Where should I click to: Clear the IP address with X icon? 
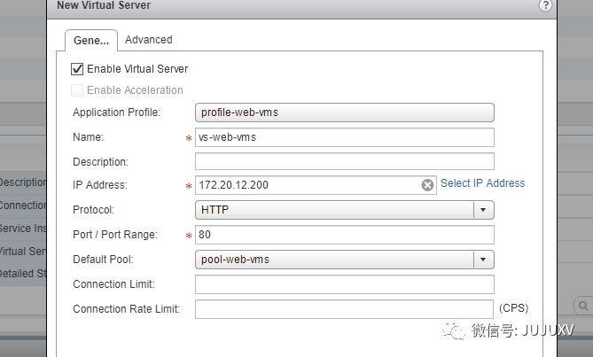pos(427,185)
